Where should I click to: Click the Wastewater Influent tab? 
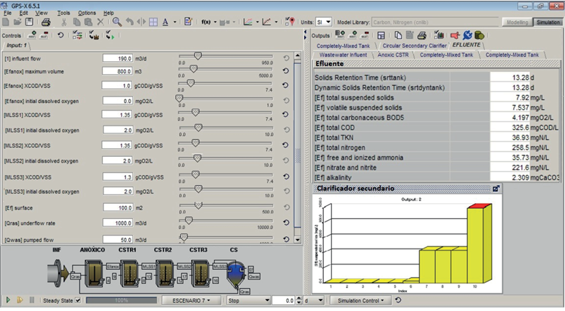coord(343,54)
